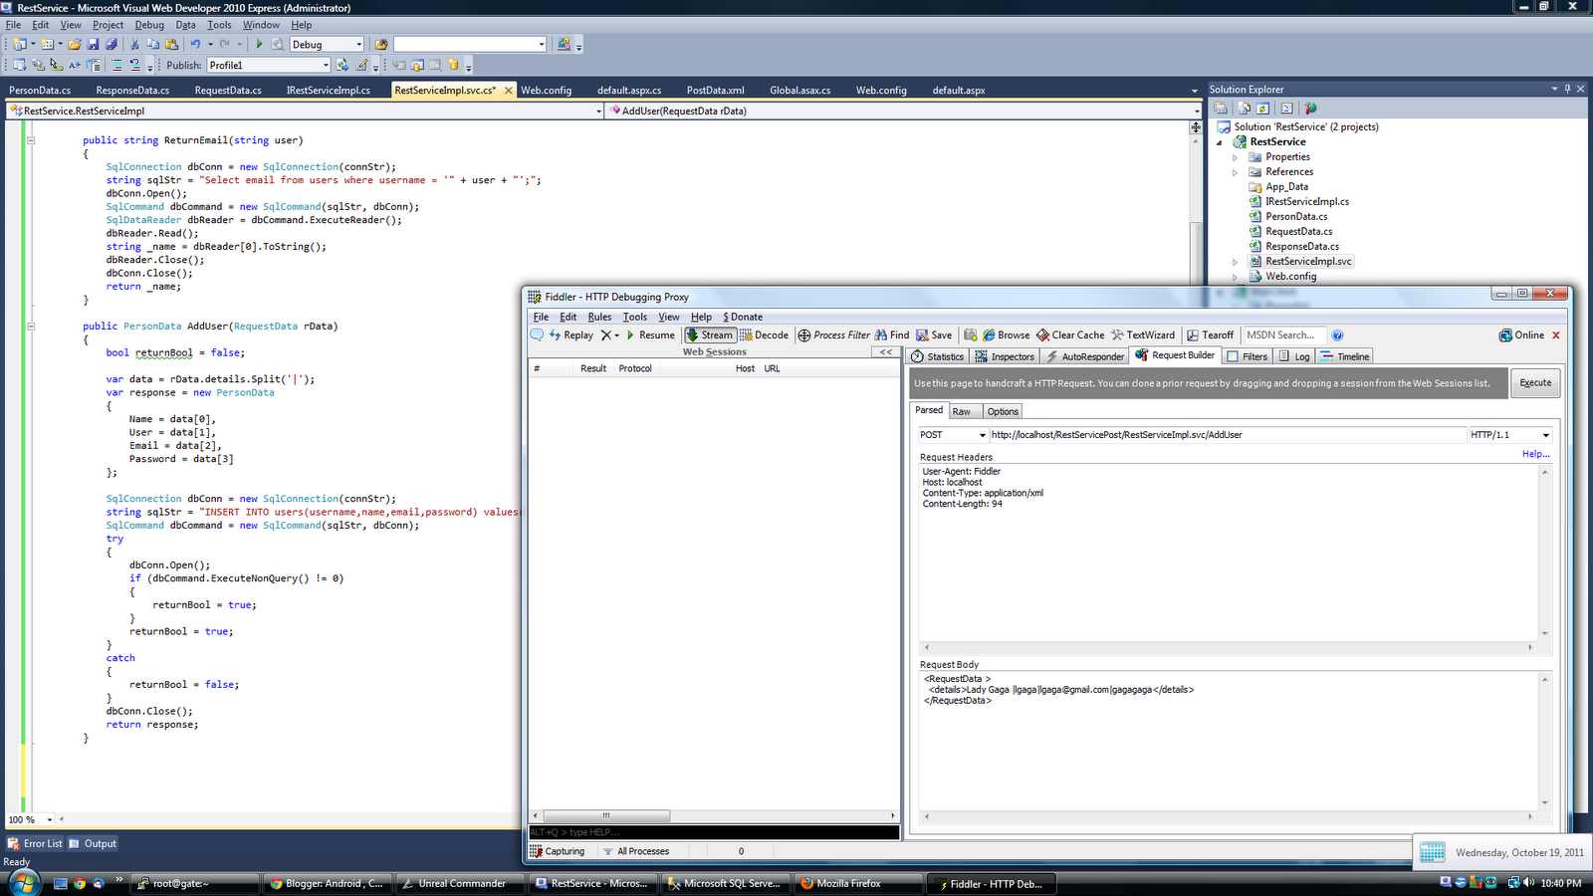
Task: Click Tearoff in Fiddler toolbar
Action: coord(1210,336)
